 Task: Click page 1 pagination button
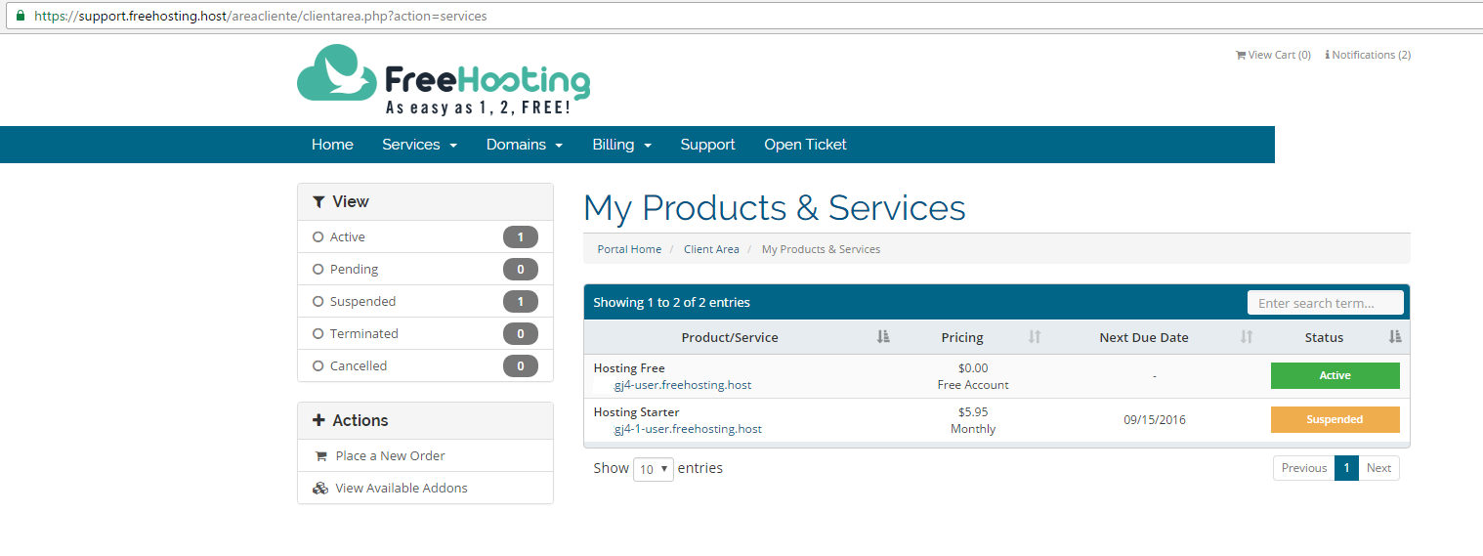click(x=1346, y=468)
